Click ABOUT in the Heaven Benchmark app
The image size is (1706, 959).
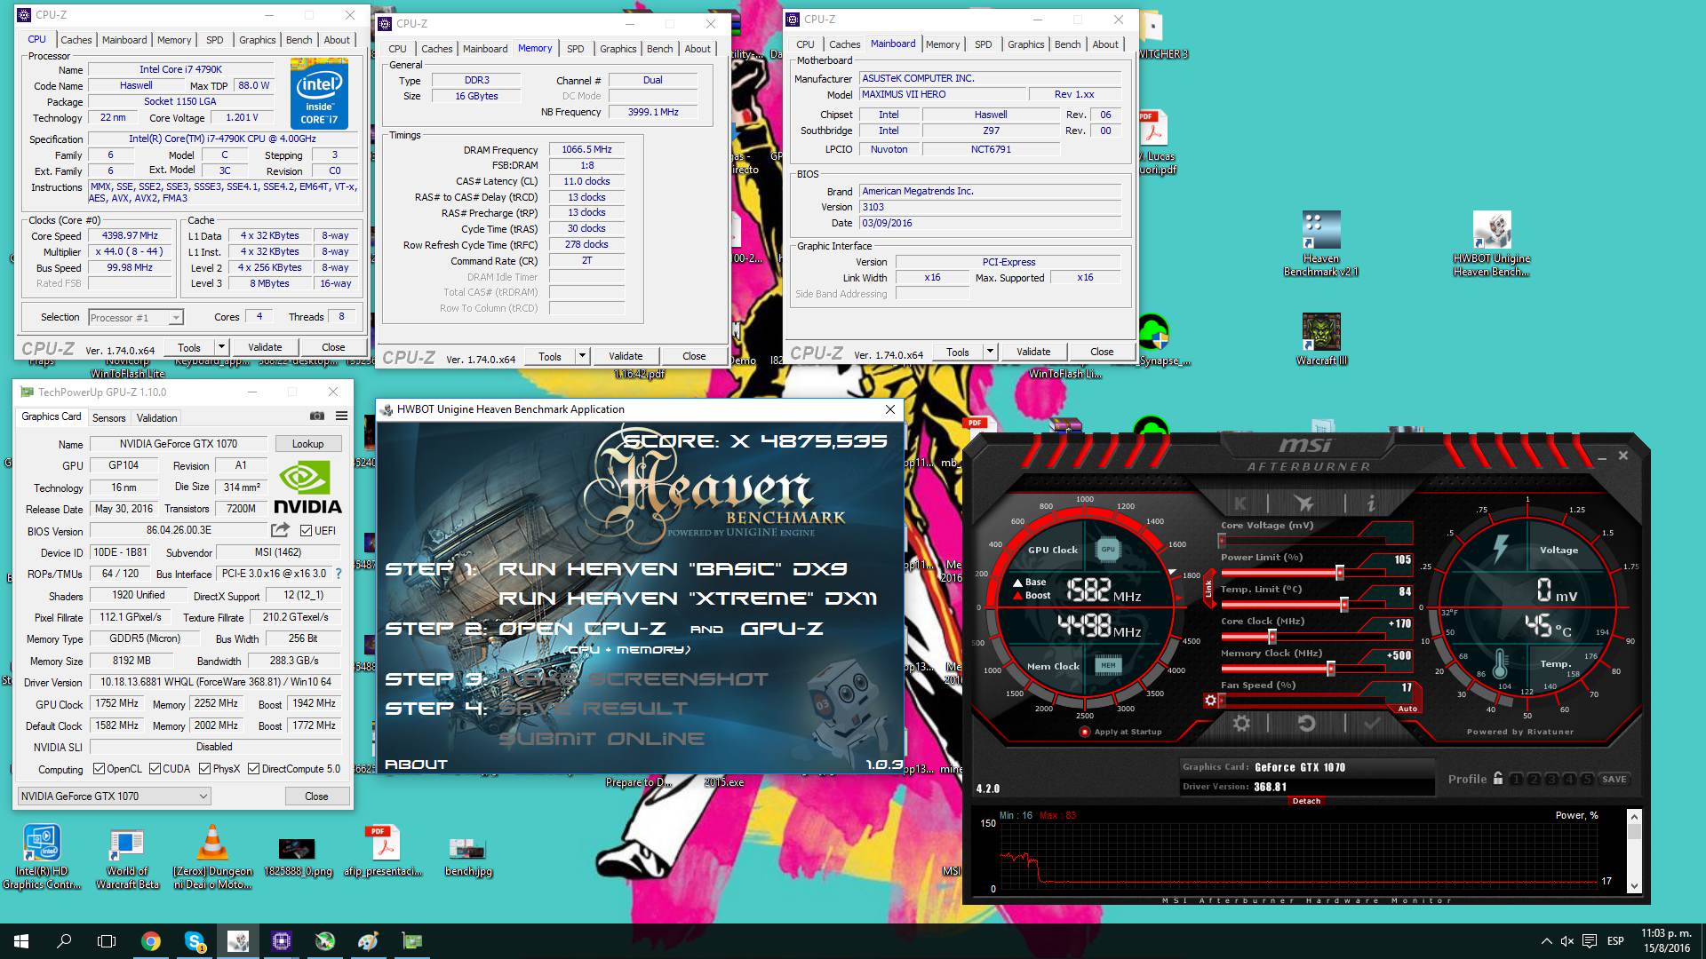tap(416, 764)
